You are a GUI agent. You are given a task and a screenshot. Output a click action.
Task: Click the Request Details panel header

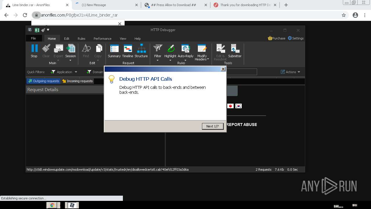[x=65, y=90]
